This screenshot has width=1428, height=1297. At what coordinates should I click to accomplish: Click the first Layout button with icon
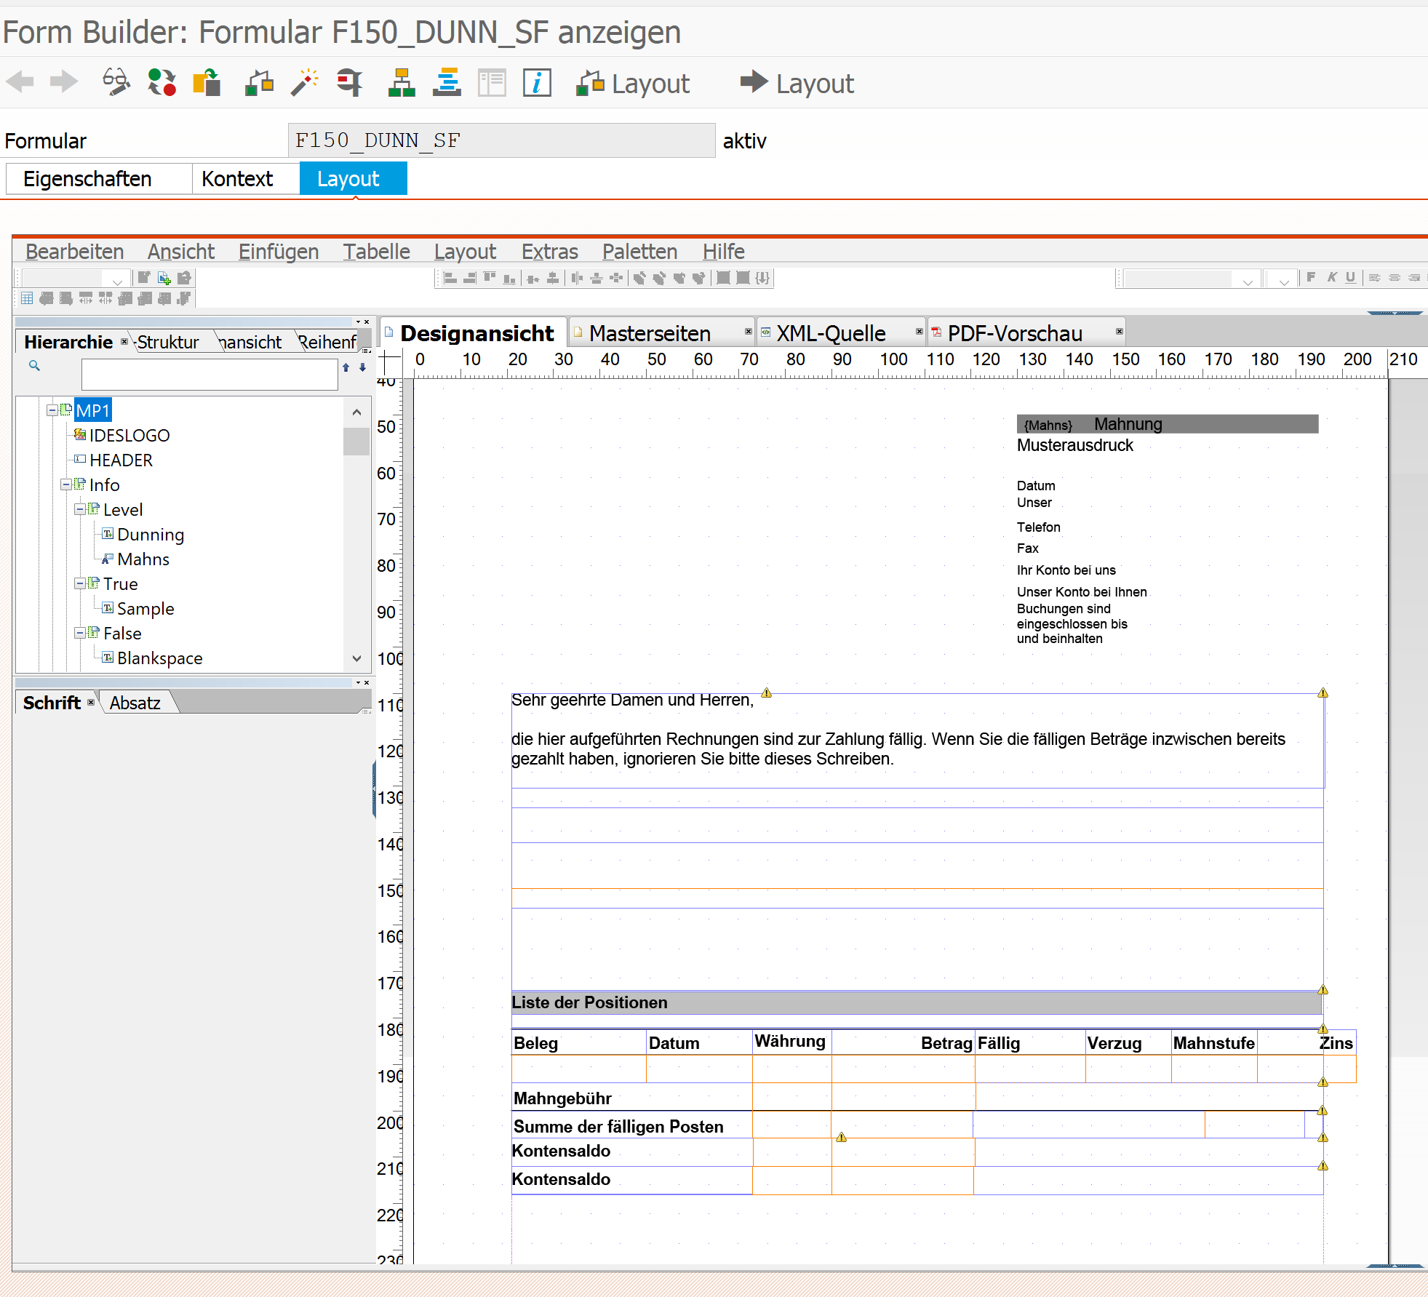(633, 83)
